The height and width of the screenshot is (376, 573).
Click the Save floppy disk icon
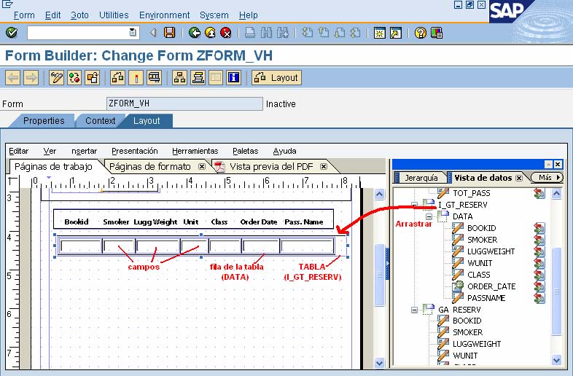click(x=170, y=33)
